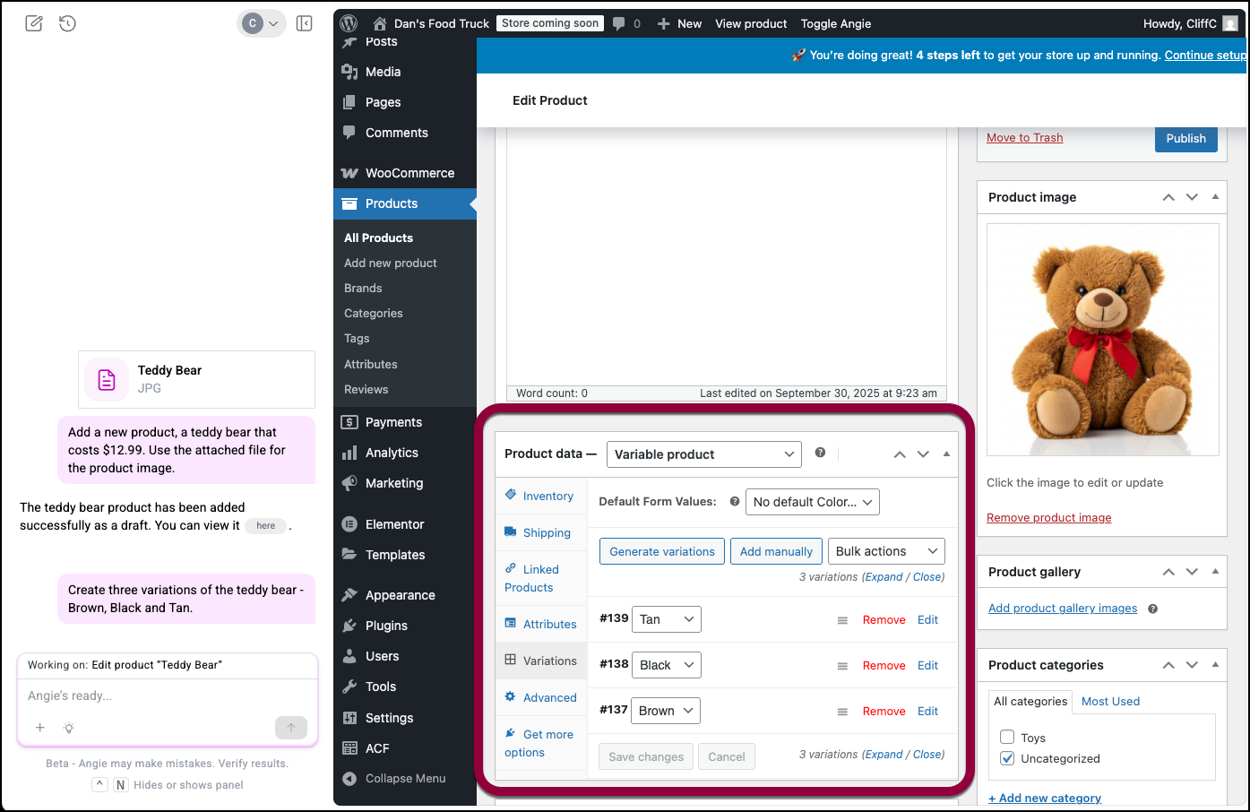
Task: Open the Most Used categories tab
Action: coord(1110,701)
